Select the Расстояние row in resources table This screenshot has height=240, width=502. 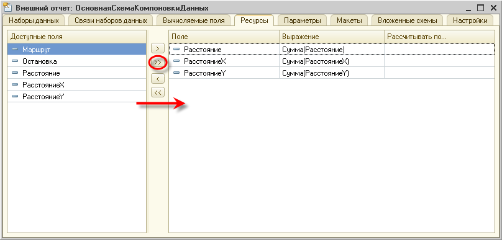pos(332,49)
